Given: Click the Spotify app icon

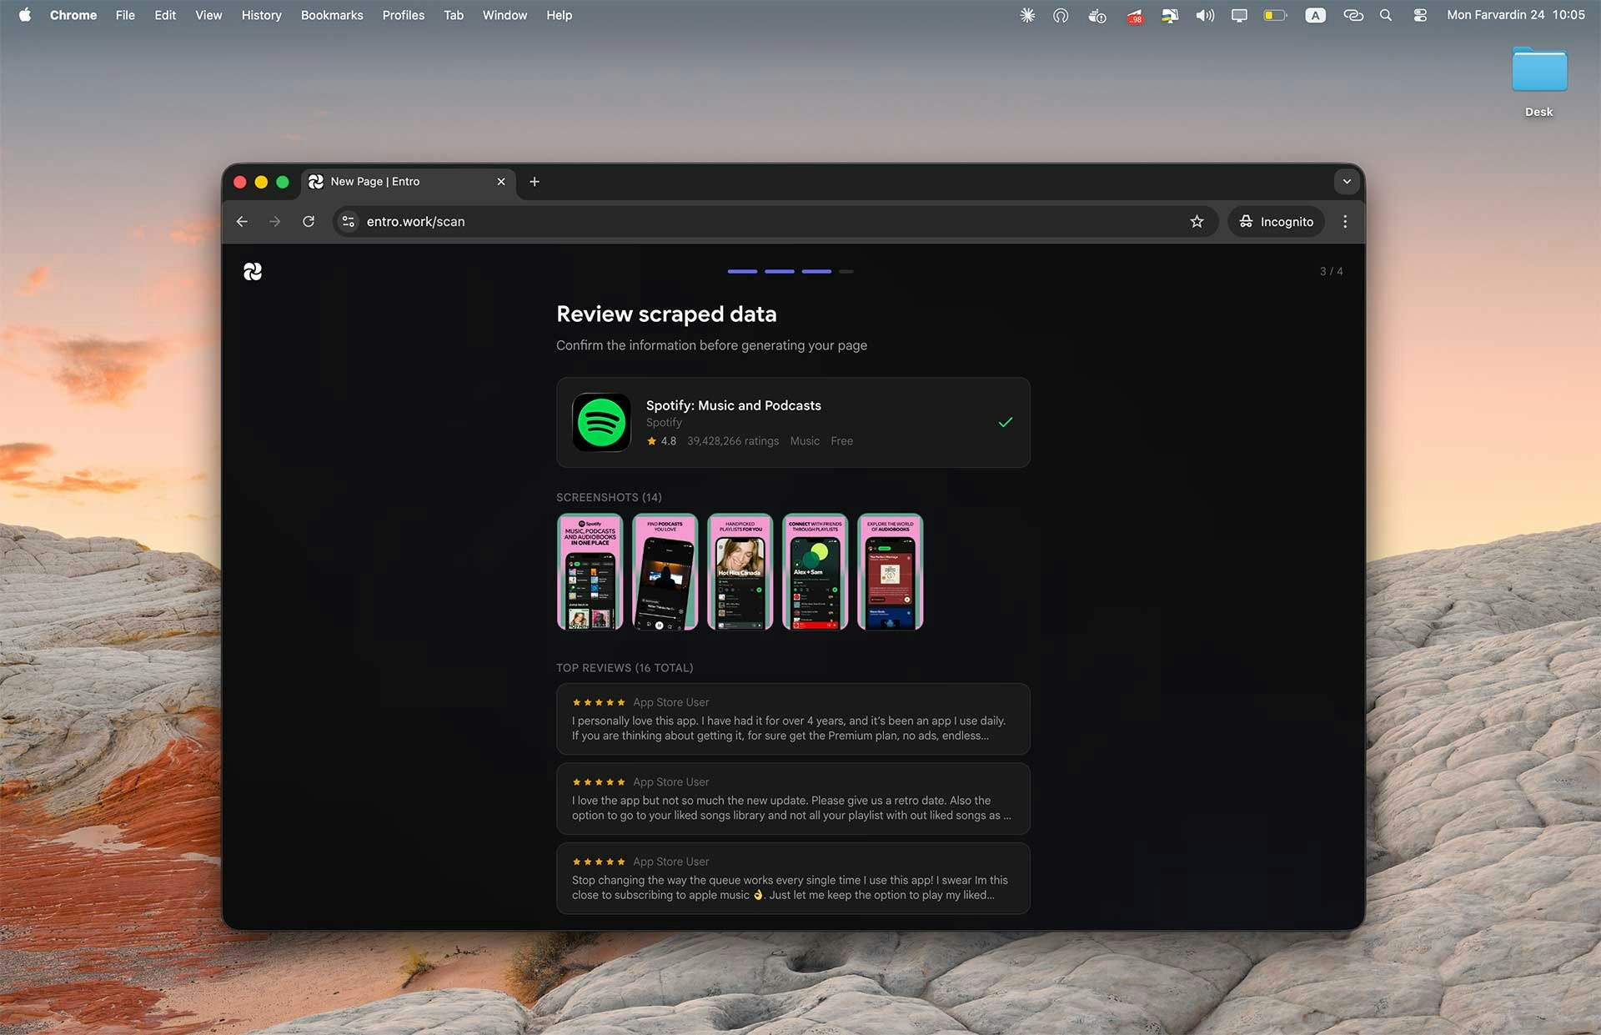Looking at the screenshot, I should pos(601,422).
